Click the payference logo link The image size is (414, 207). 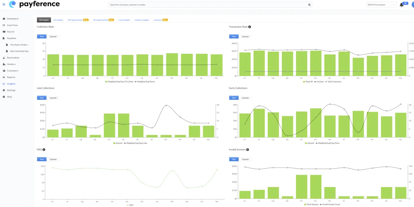(34, 4)
